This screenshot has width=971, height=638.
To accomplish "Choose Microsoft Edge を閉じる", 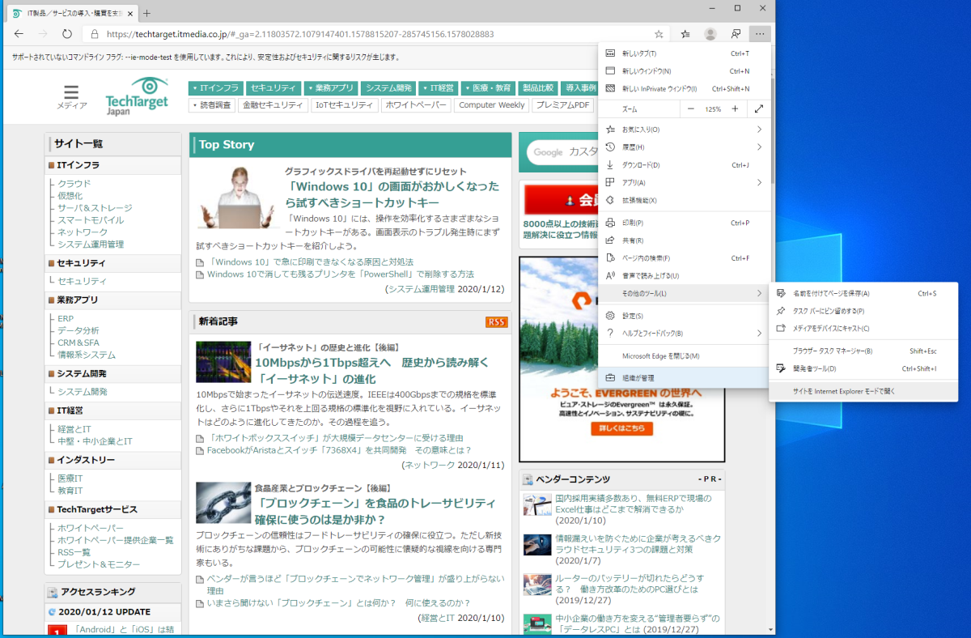I will tap(685, 355).
